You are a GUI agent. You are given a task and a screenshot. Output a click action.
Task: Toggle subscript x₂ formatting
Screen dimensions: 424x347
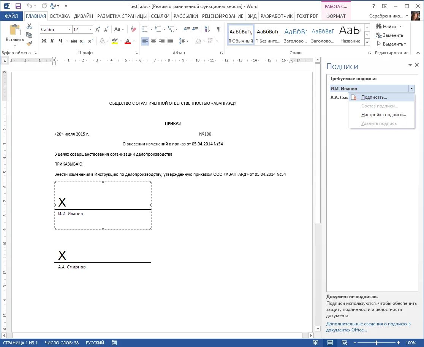[82, 41]
